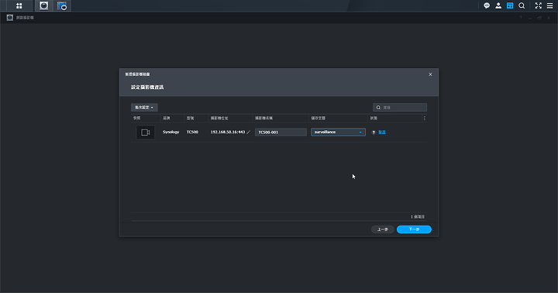Screen dimensions: 558x293
Task: Click the storage space column header
Action: coord(319,118)
